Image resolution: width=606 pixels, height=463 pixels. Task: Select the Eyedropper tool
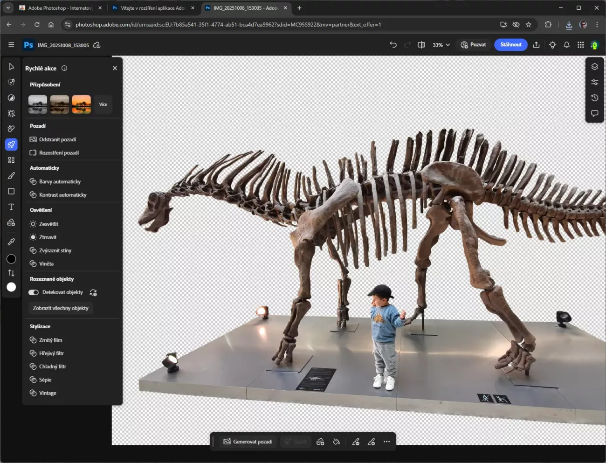[x=11, y=242]
